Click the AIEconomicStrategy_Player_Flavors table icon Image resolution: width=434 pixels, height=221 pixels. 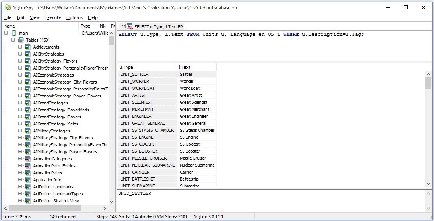(x=28, y=96)
